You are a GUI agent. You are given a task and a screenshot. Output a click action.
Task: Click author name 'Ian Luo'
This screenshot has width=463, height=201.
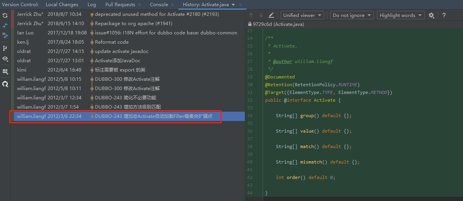point(25,33)
